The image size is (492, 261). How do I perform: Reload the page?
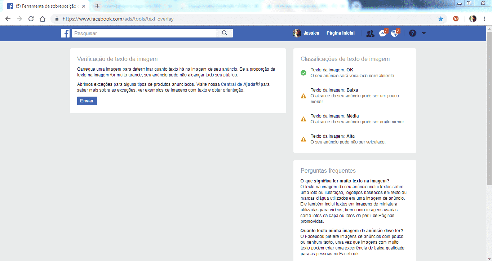coord(31,19)
